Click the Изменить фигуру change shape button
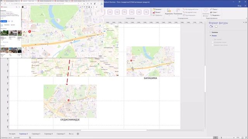 (205, 12)
